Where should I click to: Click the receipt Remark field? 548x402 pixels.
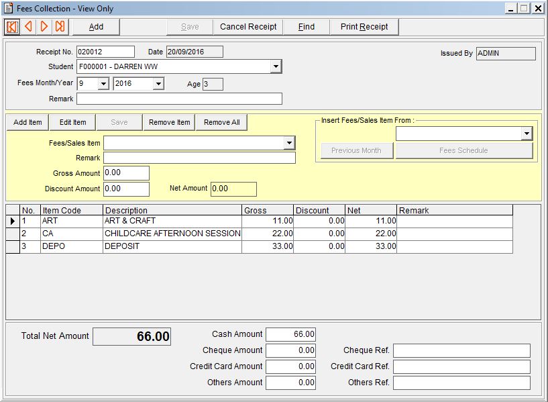point(179,99)
